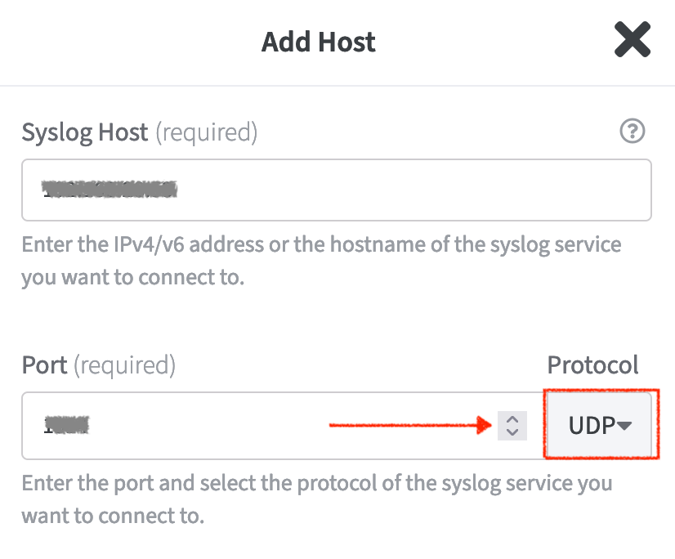The width and height of the screenshot is (675, 559).
Task: Click the caret arrow beside UDP
Action: coord(624,426)
